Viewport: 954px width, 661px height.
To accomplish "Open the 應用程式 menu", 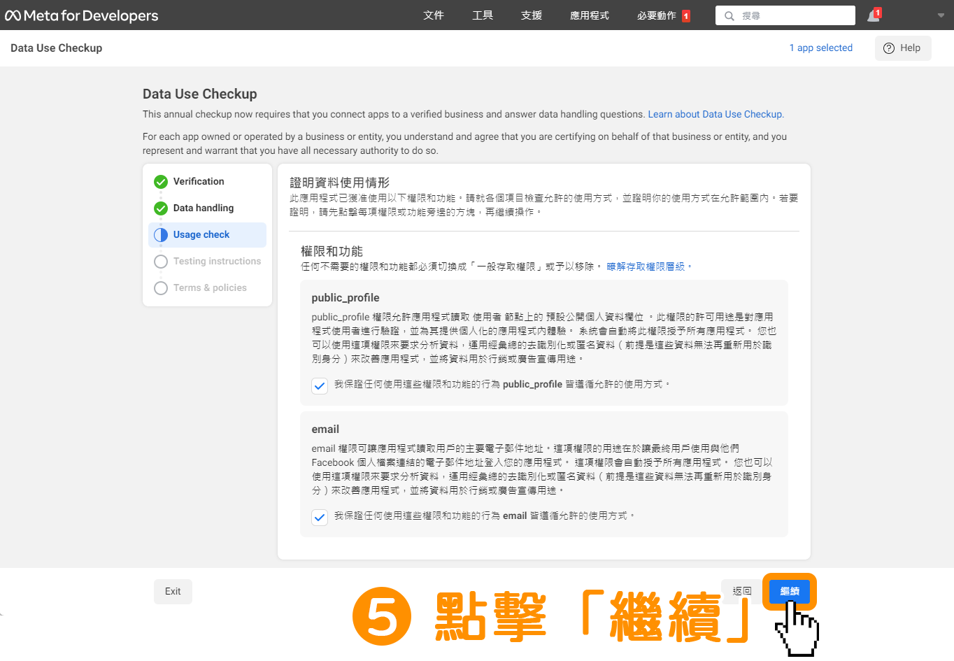I will tap(590, 15).
